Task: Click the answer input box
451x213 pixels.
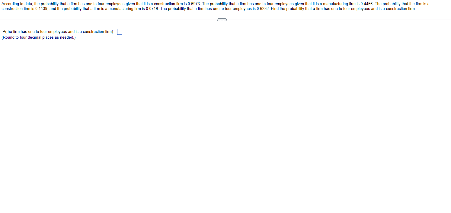Action: pyautogui.click(x=120, y=32)
